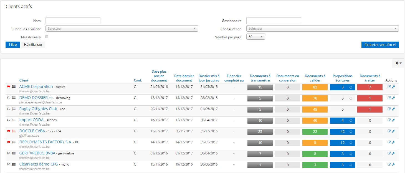Focus the Nom input field

click(73, 21)
